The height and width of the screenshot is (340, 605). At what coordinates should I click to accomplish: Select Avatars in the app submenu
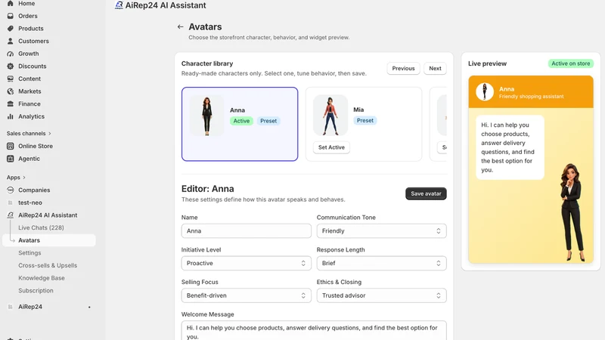[49, 240]
